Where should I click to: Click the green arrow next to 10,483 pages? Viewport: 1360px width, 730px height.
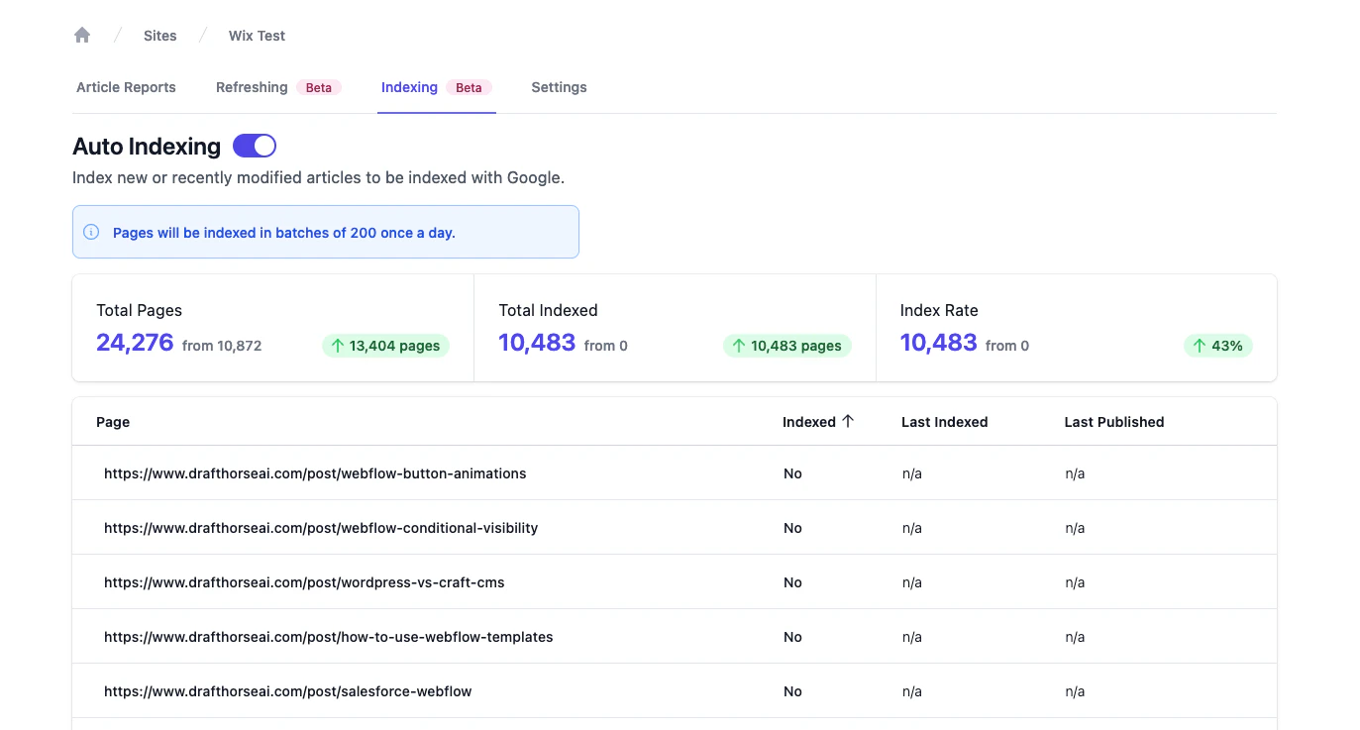739,346
